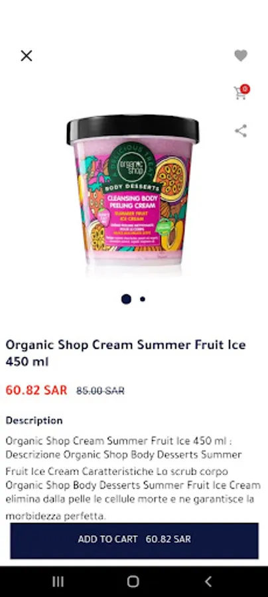Tap the product description paragraph text
The height and width of the screenshot is (597, 268).
[133, 478]
